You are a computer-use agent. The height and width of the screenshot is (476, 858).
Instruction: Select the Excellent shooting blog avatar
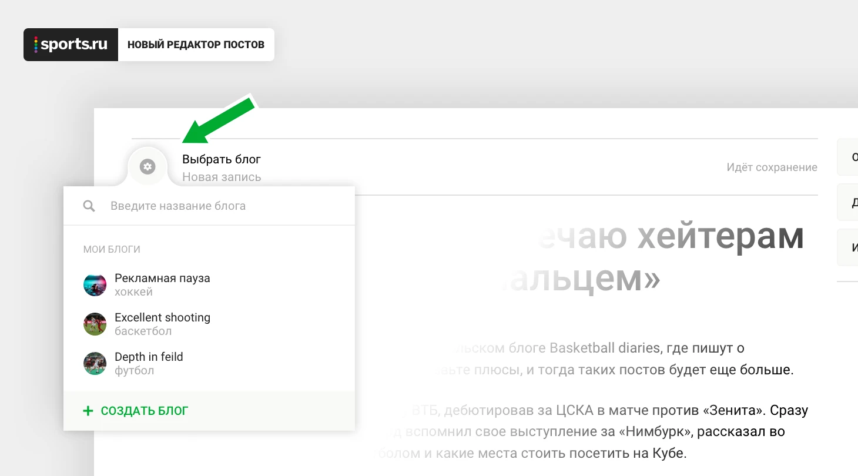[x=95, y=324]
